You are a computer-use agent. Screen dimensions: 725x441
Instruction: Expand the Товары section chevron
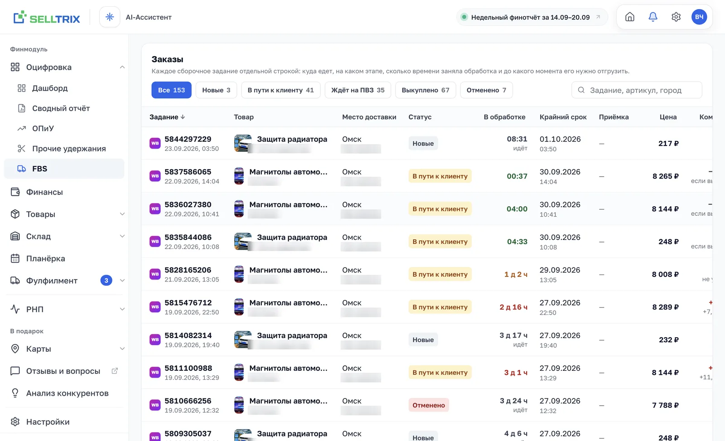tap(122, 214)
